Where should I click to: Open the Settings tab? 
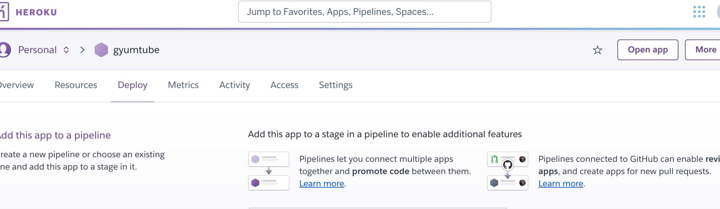(336, 85)
